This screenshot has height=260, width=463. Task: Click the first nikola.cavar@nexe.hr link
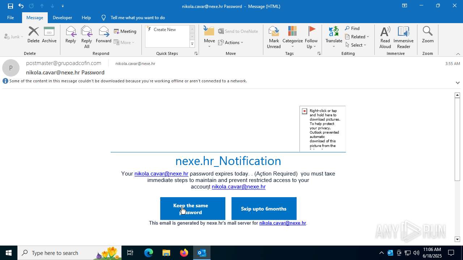coord(161,174)
